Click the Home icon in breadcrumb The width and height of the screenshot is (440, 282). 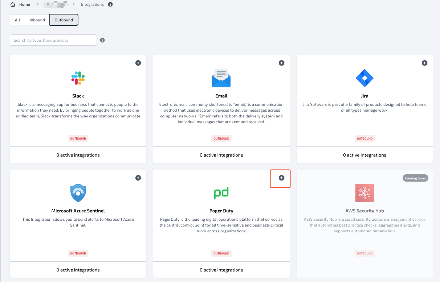click(x=13, y=5)
